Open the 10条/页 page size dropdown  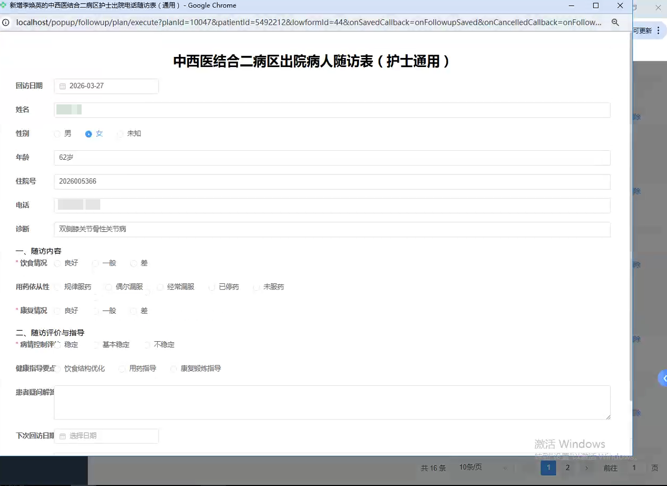[470, 467]
